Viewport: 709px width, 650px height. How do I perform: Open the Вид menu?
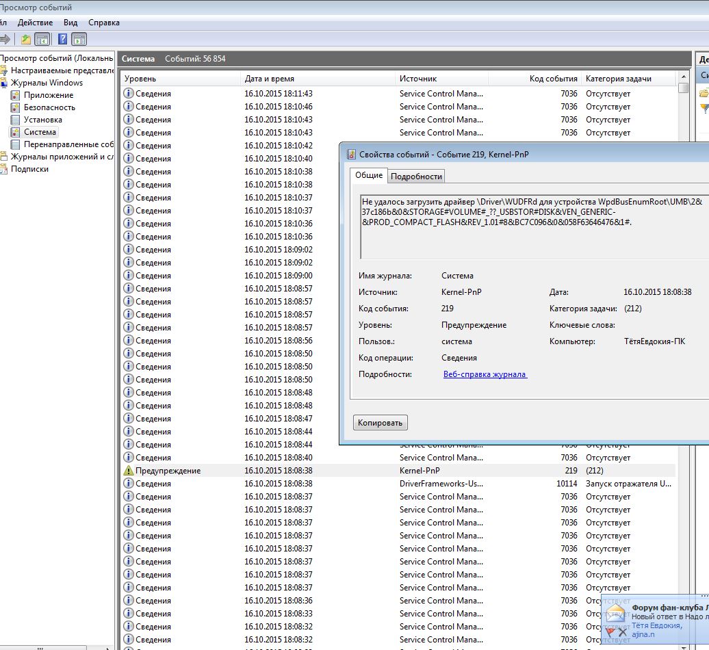tap(70, 23)
